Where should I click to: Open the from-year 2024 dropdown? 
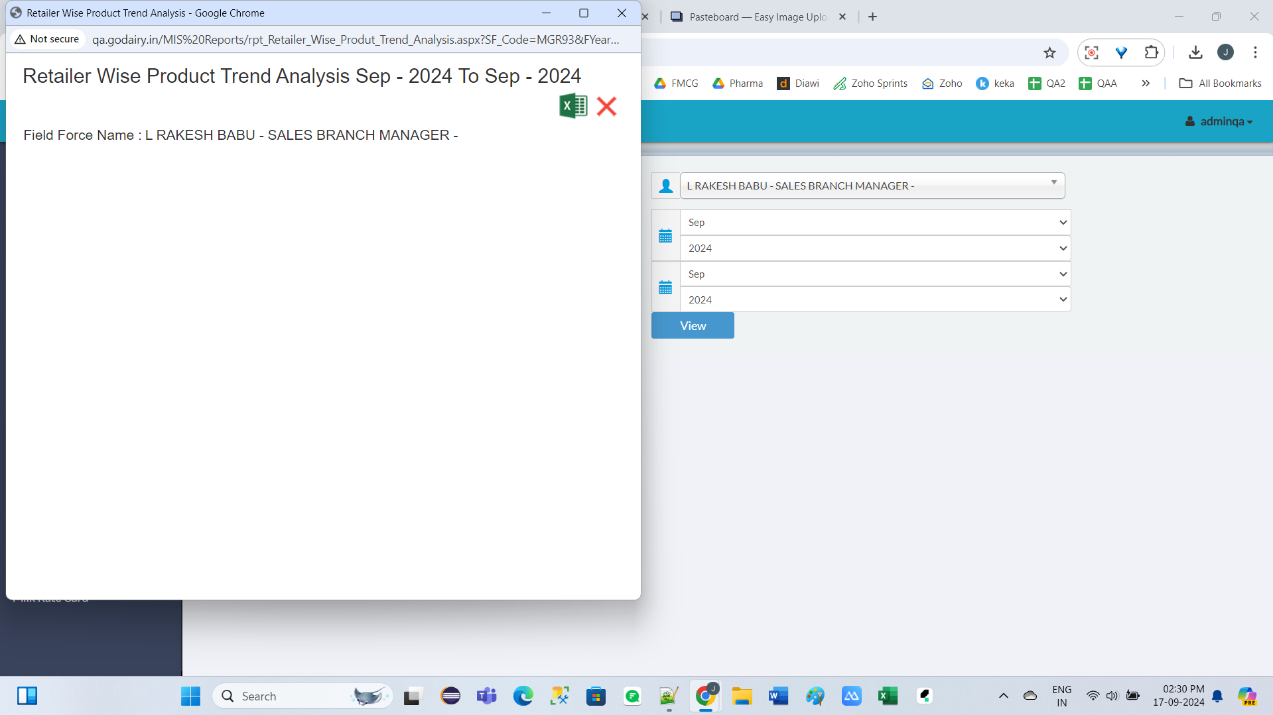pyautogui.click(x=876, y=248)
